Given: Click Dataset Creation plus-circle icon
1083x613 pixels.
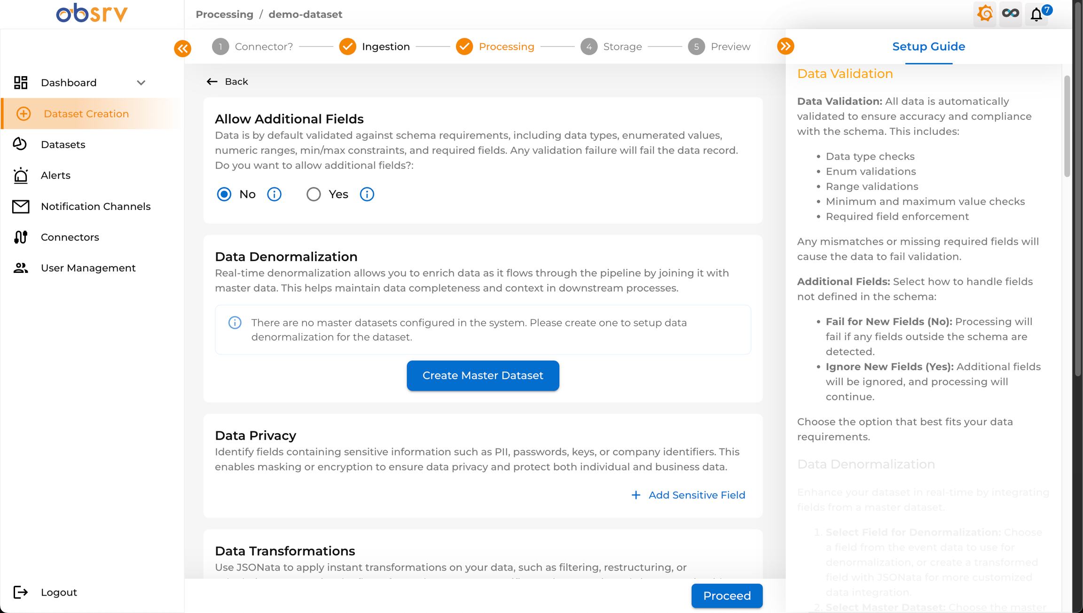Looking at the screenshot, I should [24, 114].
